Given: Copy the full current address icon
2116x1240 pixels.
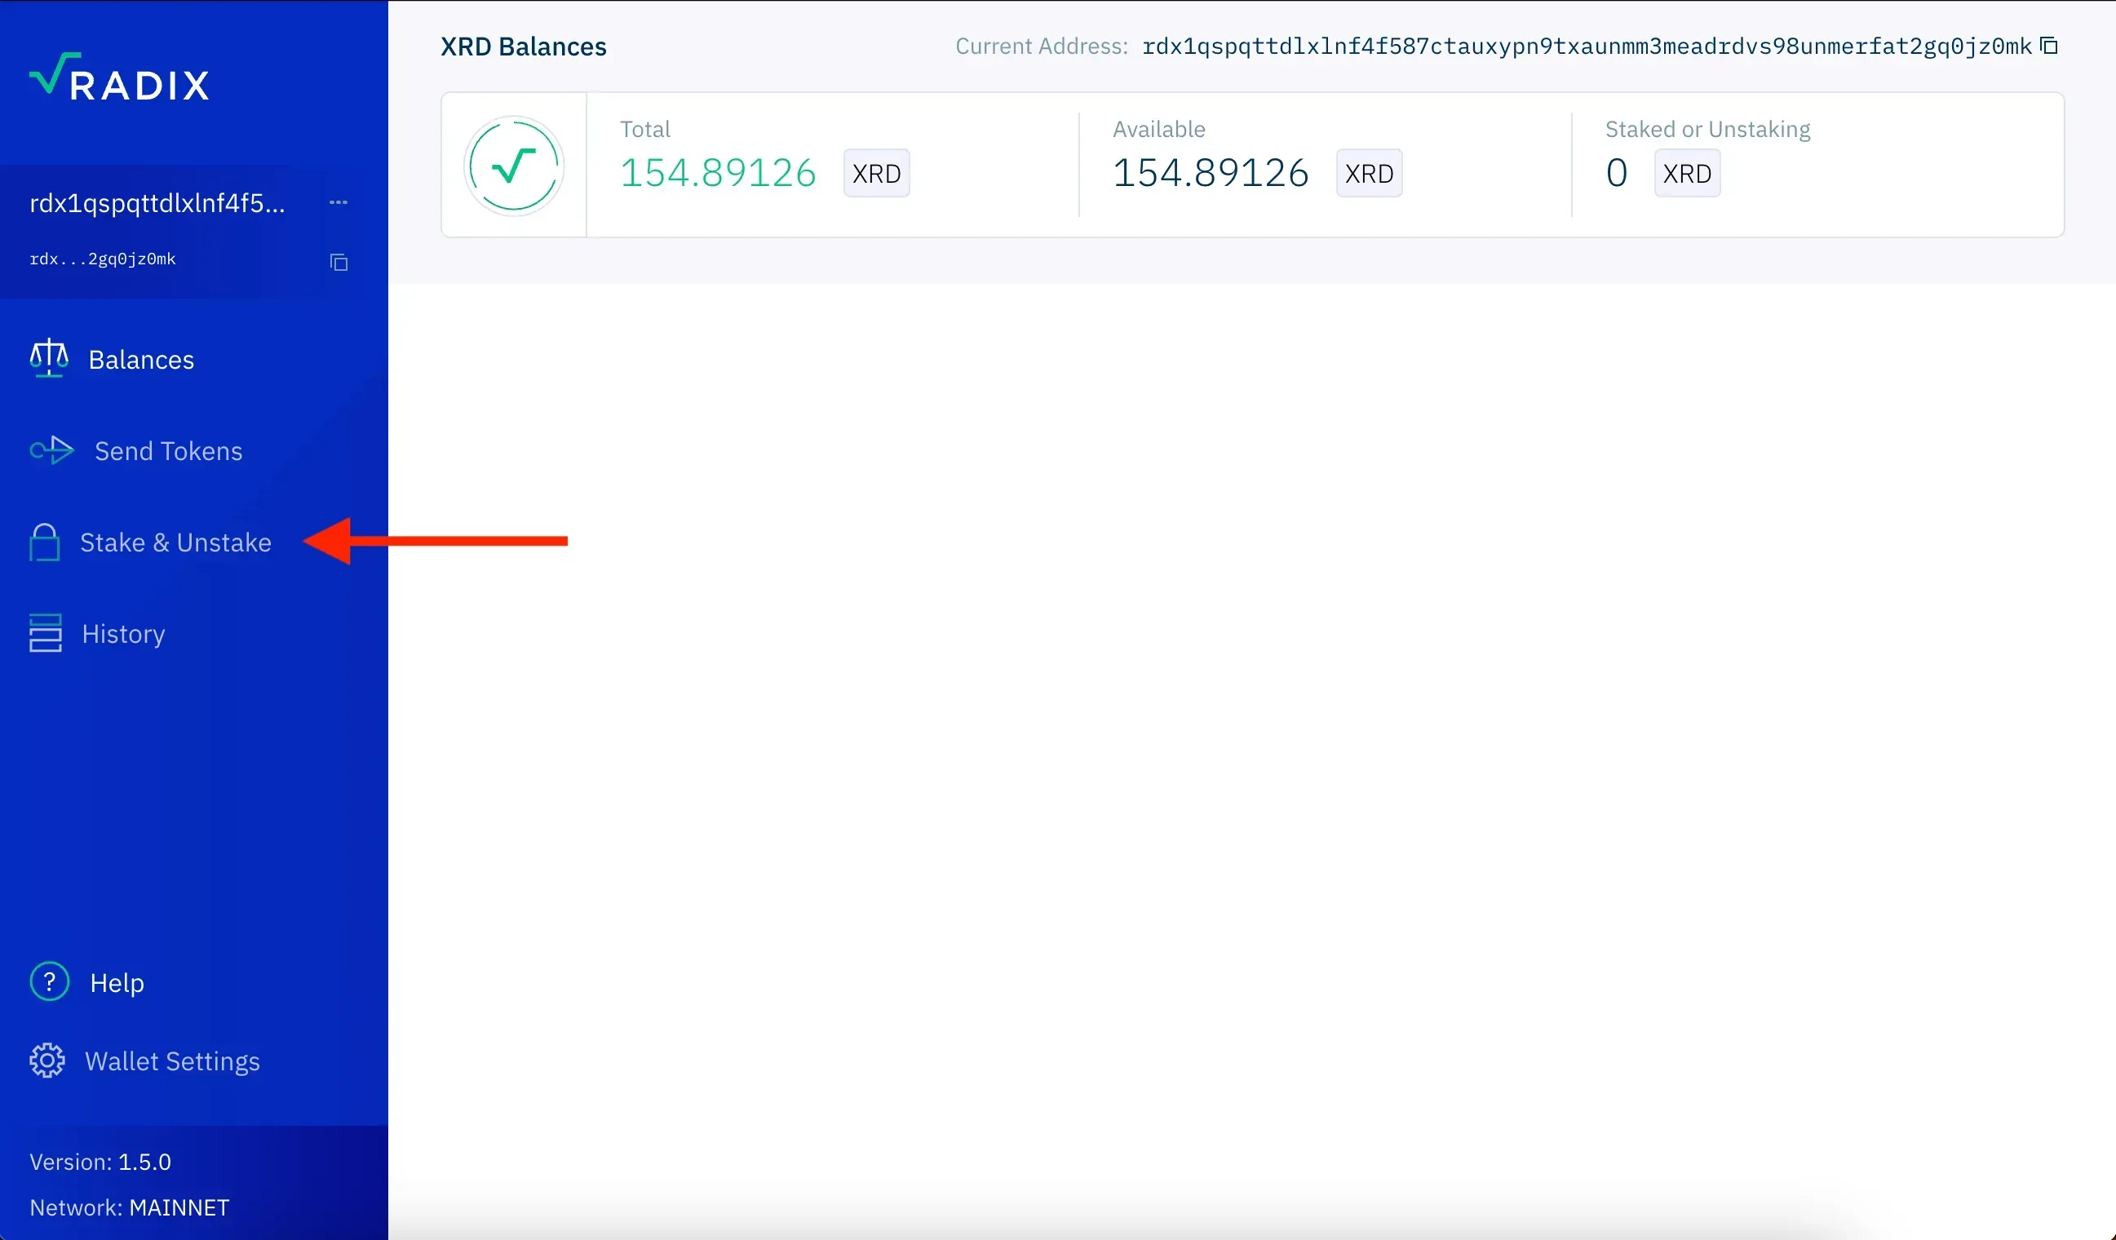Looking at the screenshot, I should point(2049,46).
